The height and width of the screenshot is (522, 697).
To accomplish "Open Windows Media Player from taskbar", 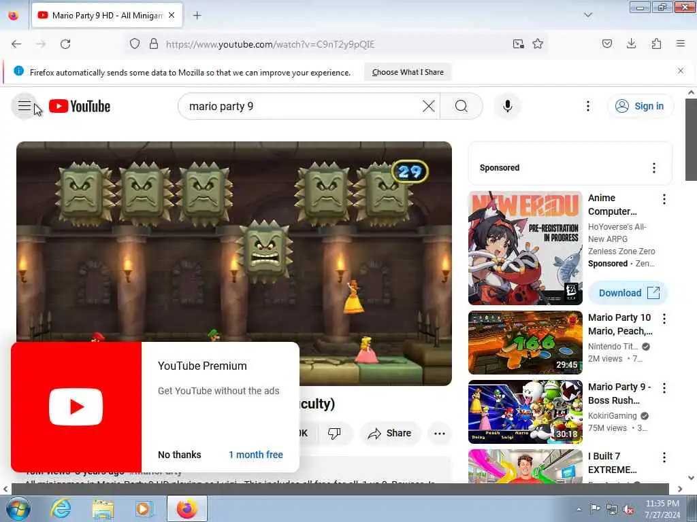I will click(144, 508).
